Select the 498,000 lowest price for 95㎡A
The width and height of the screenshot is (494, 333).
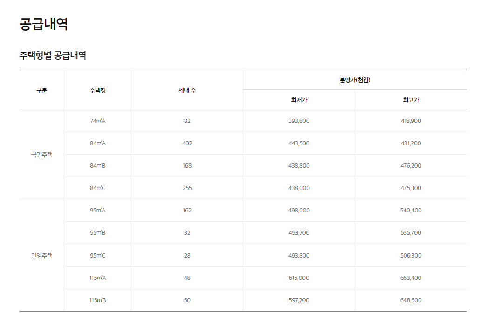pyautogui.click(x=299, y=210)
